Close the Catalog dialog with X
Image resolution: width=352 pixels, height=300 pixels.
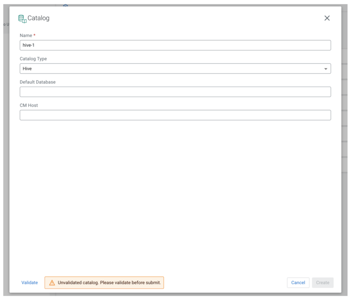point(327,18)
